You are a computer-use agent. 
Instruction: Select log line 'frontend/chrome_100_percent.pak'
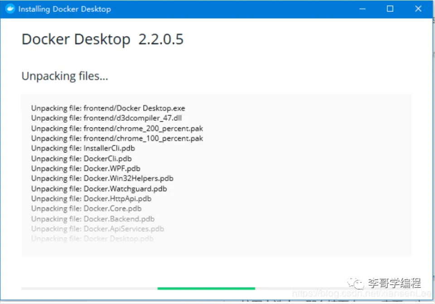[x=117, y=138]
